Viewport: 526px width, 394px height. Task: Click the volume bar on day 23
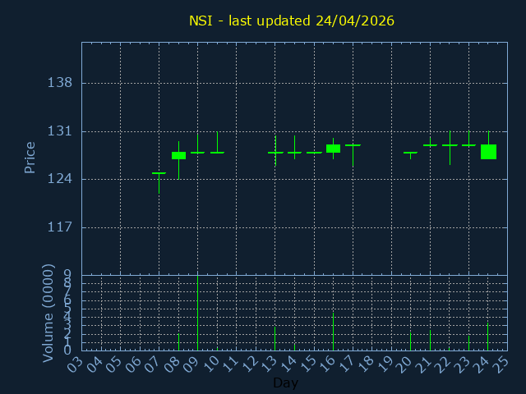[468, 342]
